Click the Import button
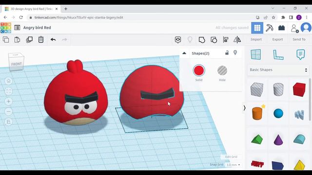 256,39
